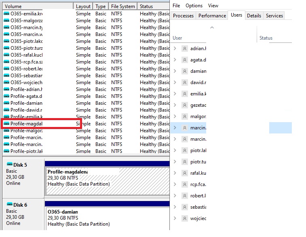Click the Profile-magdal volume drive icon
This screenshot has width=306, height=237.
pyautogui.click(x=6, y=124)
